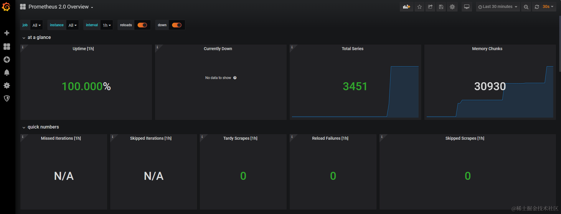561x214 pixels.
Task: Open the 30s refresh interval dropdown
Action: click(548, 7)
